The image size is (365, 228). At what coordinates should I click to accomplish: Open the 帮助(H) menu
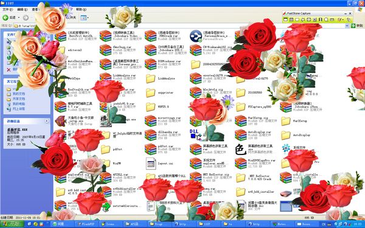tap(81, 9)
